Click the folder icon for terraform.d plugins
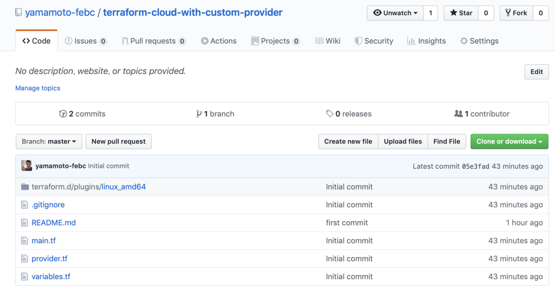Image resolution: width=555 pixels, height=289 pixels. click(x=25, y=187)
